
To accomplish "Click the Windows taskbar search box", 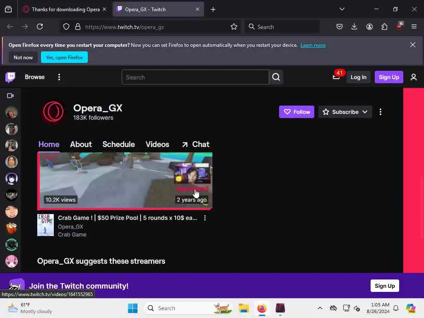I will tap(188, 308).
